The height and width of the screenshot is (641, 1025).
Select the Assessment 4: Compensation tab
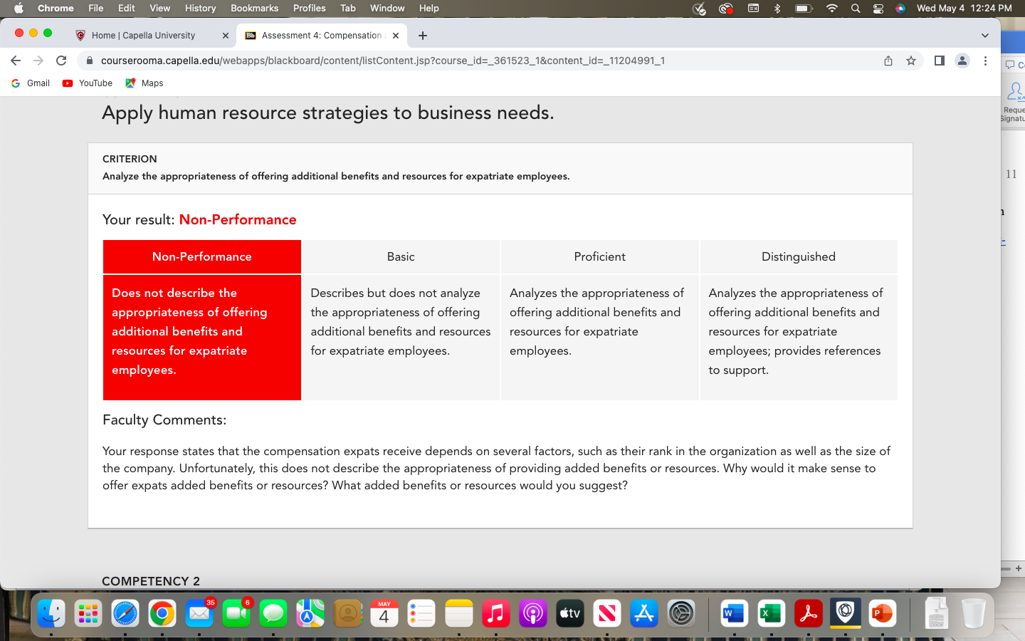(x=322, y=36)
